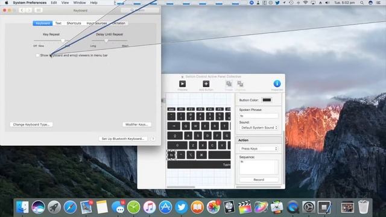Open the Sound dropdown Default System Sound

point(259,128)
